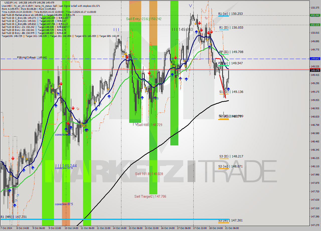Viewport: 321px width, 231px height.
Task: Click the S2 (w) | 148.071 support label
Action: point(230,166)
